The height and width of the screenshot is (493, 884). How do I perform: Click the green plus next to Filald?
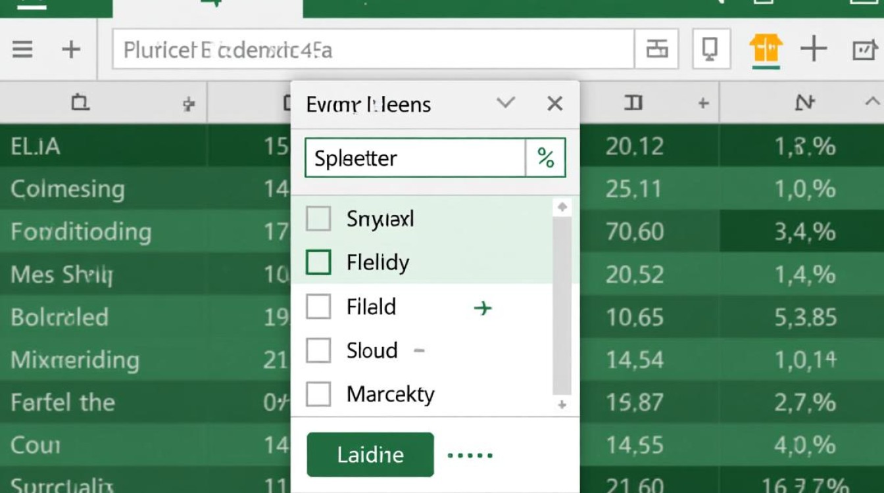pyautogui.click(x=483, y=308)
